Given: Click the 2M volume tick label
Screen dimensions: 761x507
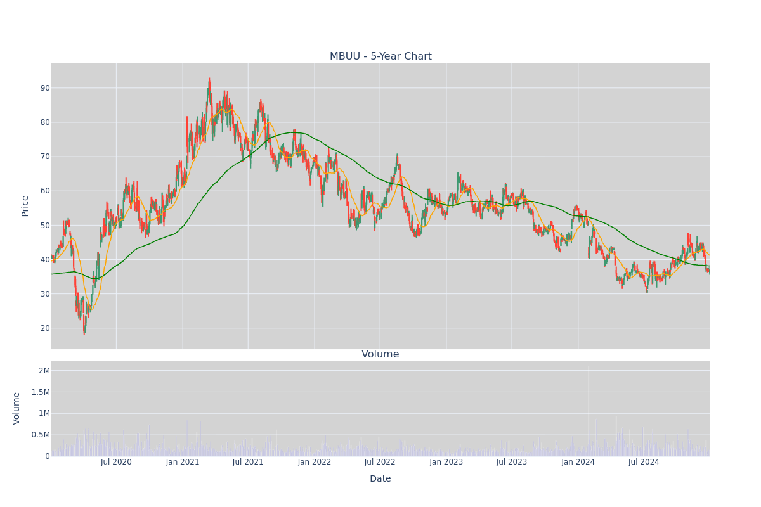Looking at the screenshot, I should (44, 371).
